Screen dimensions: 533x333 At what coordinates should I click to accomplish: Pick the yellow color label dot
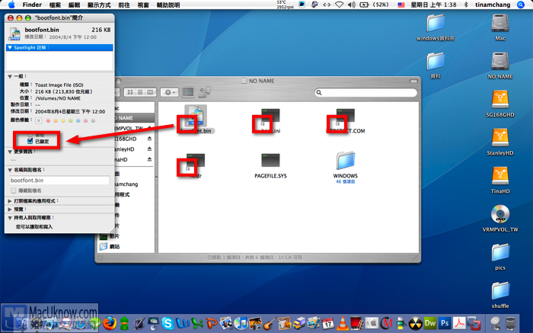(63, 120)
